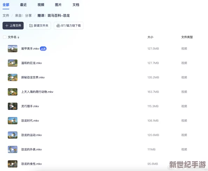Click the 115.3MB size value
This screenshot has height=171, width=208.
click(x=153, y=106)
